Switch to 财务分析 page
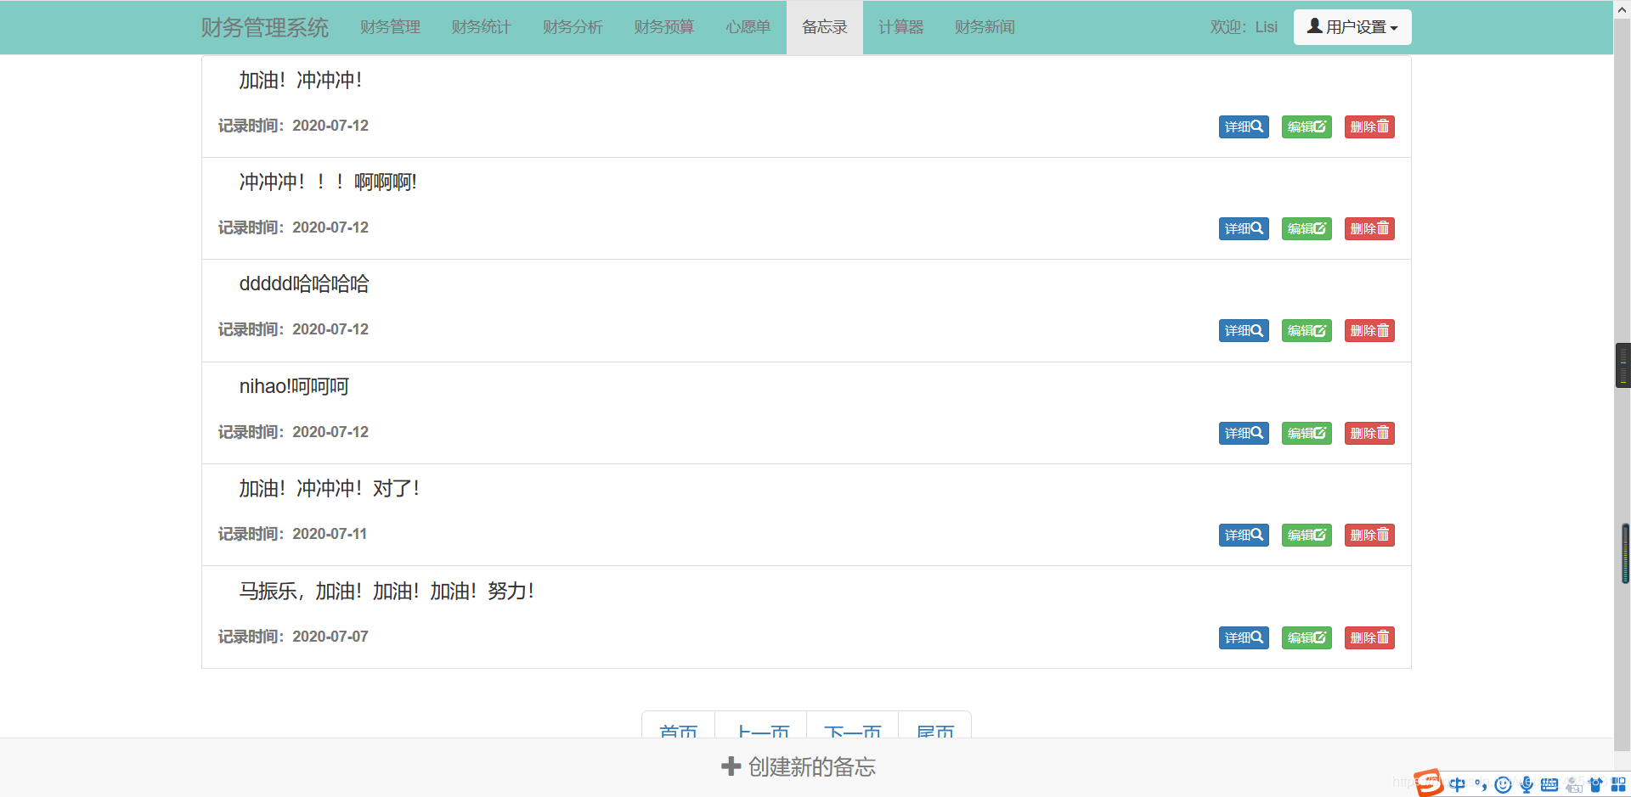The height and width of the screenshot is (797, 1631). coord(573,27)
